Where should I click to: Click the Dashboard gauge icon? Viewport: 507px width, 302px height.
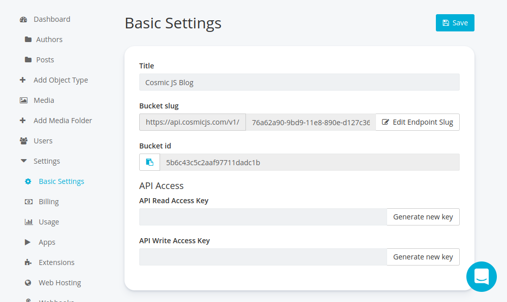[x=23, y=20]
